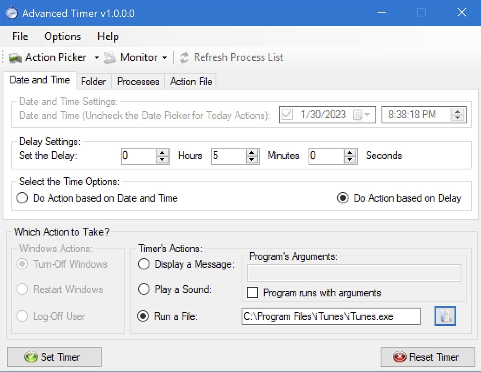
Task: Click the Minutes delay input field
Action: pos(229,156)
